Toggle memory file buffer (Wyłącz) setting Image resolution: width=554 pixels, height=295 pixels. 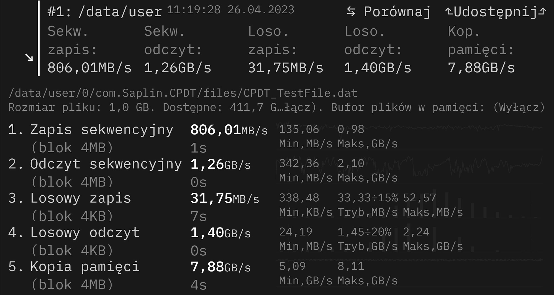point(519,107)
